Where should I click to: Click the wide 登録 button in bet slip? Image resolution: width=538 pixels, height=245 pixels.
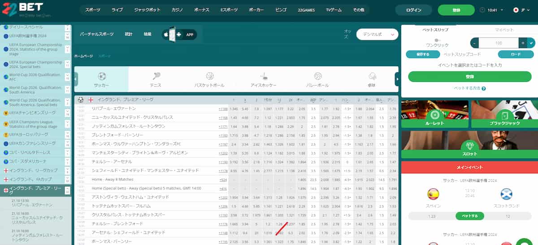pyautogui.click(x=470, y=77)
